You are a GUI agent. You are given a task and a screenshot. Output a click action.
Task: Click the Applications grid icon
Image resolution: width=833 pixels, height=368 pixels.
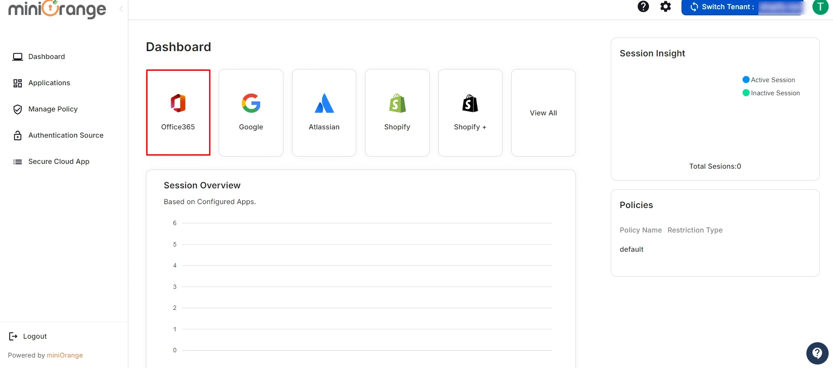coord(17,83)
